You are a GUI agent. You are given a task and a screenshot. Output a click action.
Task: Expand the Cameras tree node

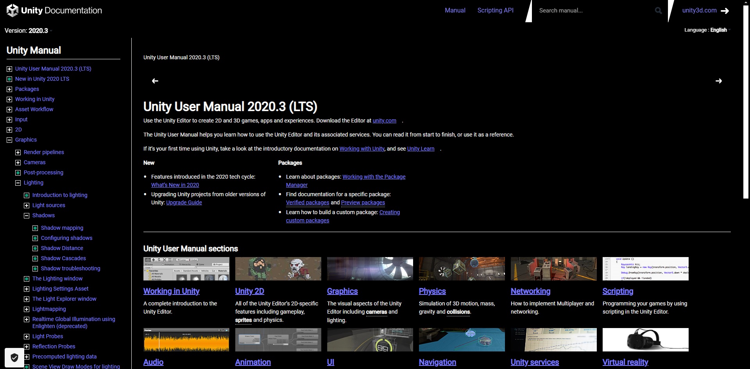pos(18,163)
